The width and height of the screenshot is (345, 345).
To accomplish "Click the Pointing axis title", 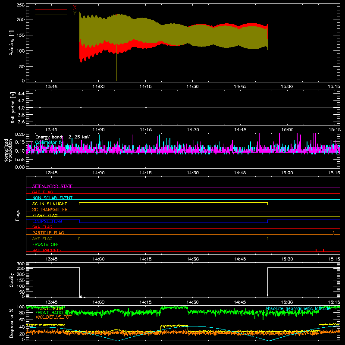I will [12, 43].
